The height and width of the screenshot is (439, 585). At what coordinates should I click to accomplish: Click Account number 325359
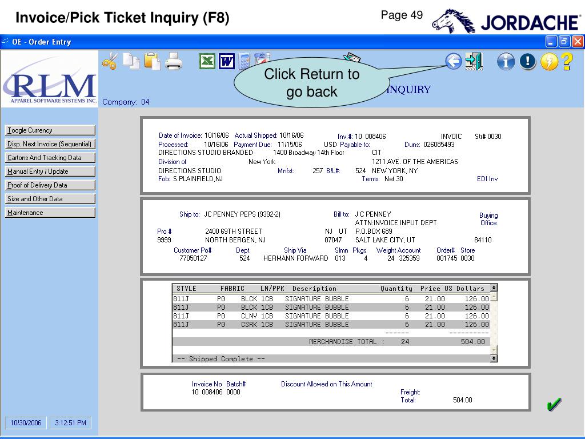tap(409, 258)
